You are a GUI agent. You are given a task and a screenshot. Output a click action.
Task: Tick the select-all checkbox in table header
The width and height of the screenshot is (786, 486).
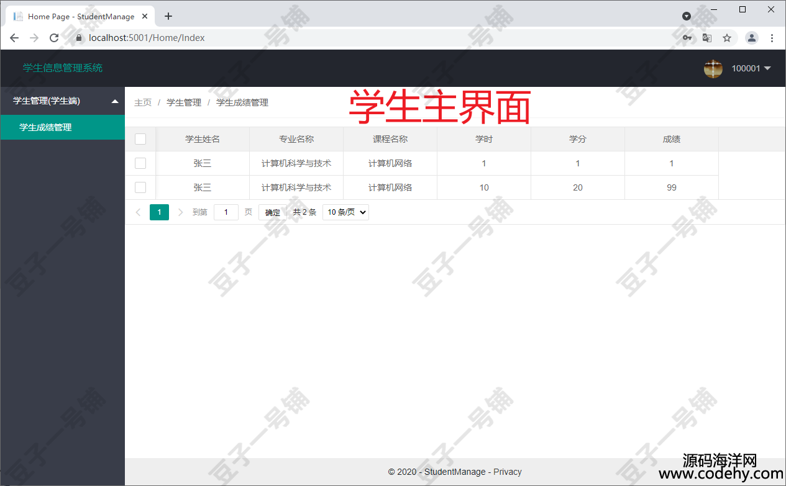pos(140,139)
